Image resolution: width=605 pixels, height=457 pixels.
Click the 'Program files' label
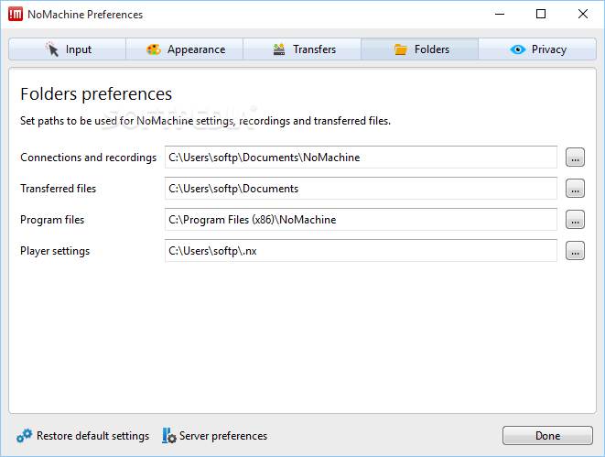pos(52,220)
